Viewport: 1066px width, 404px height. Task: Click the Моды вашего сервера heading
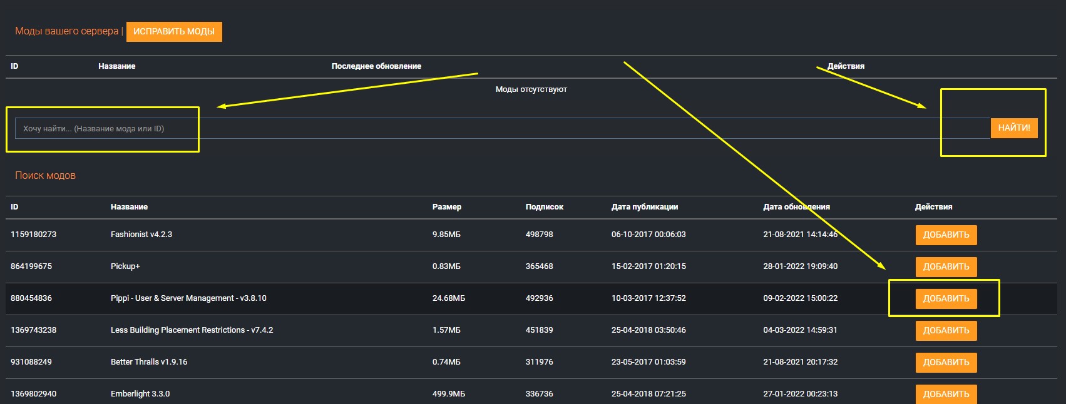(66, 31)
